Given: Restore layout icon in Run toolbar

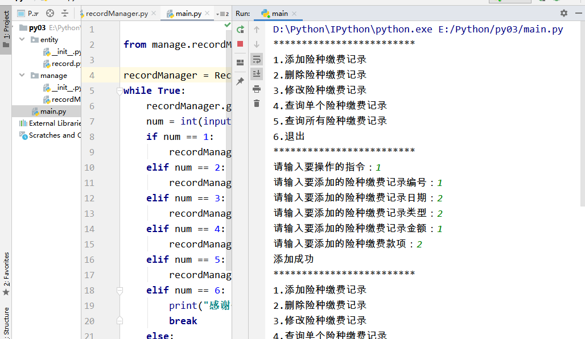Looking at the screenshot, I should [x=240, y=62].
